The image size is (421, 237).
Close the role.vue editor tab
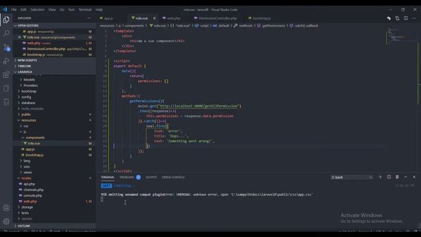[x=155, y=18]
